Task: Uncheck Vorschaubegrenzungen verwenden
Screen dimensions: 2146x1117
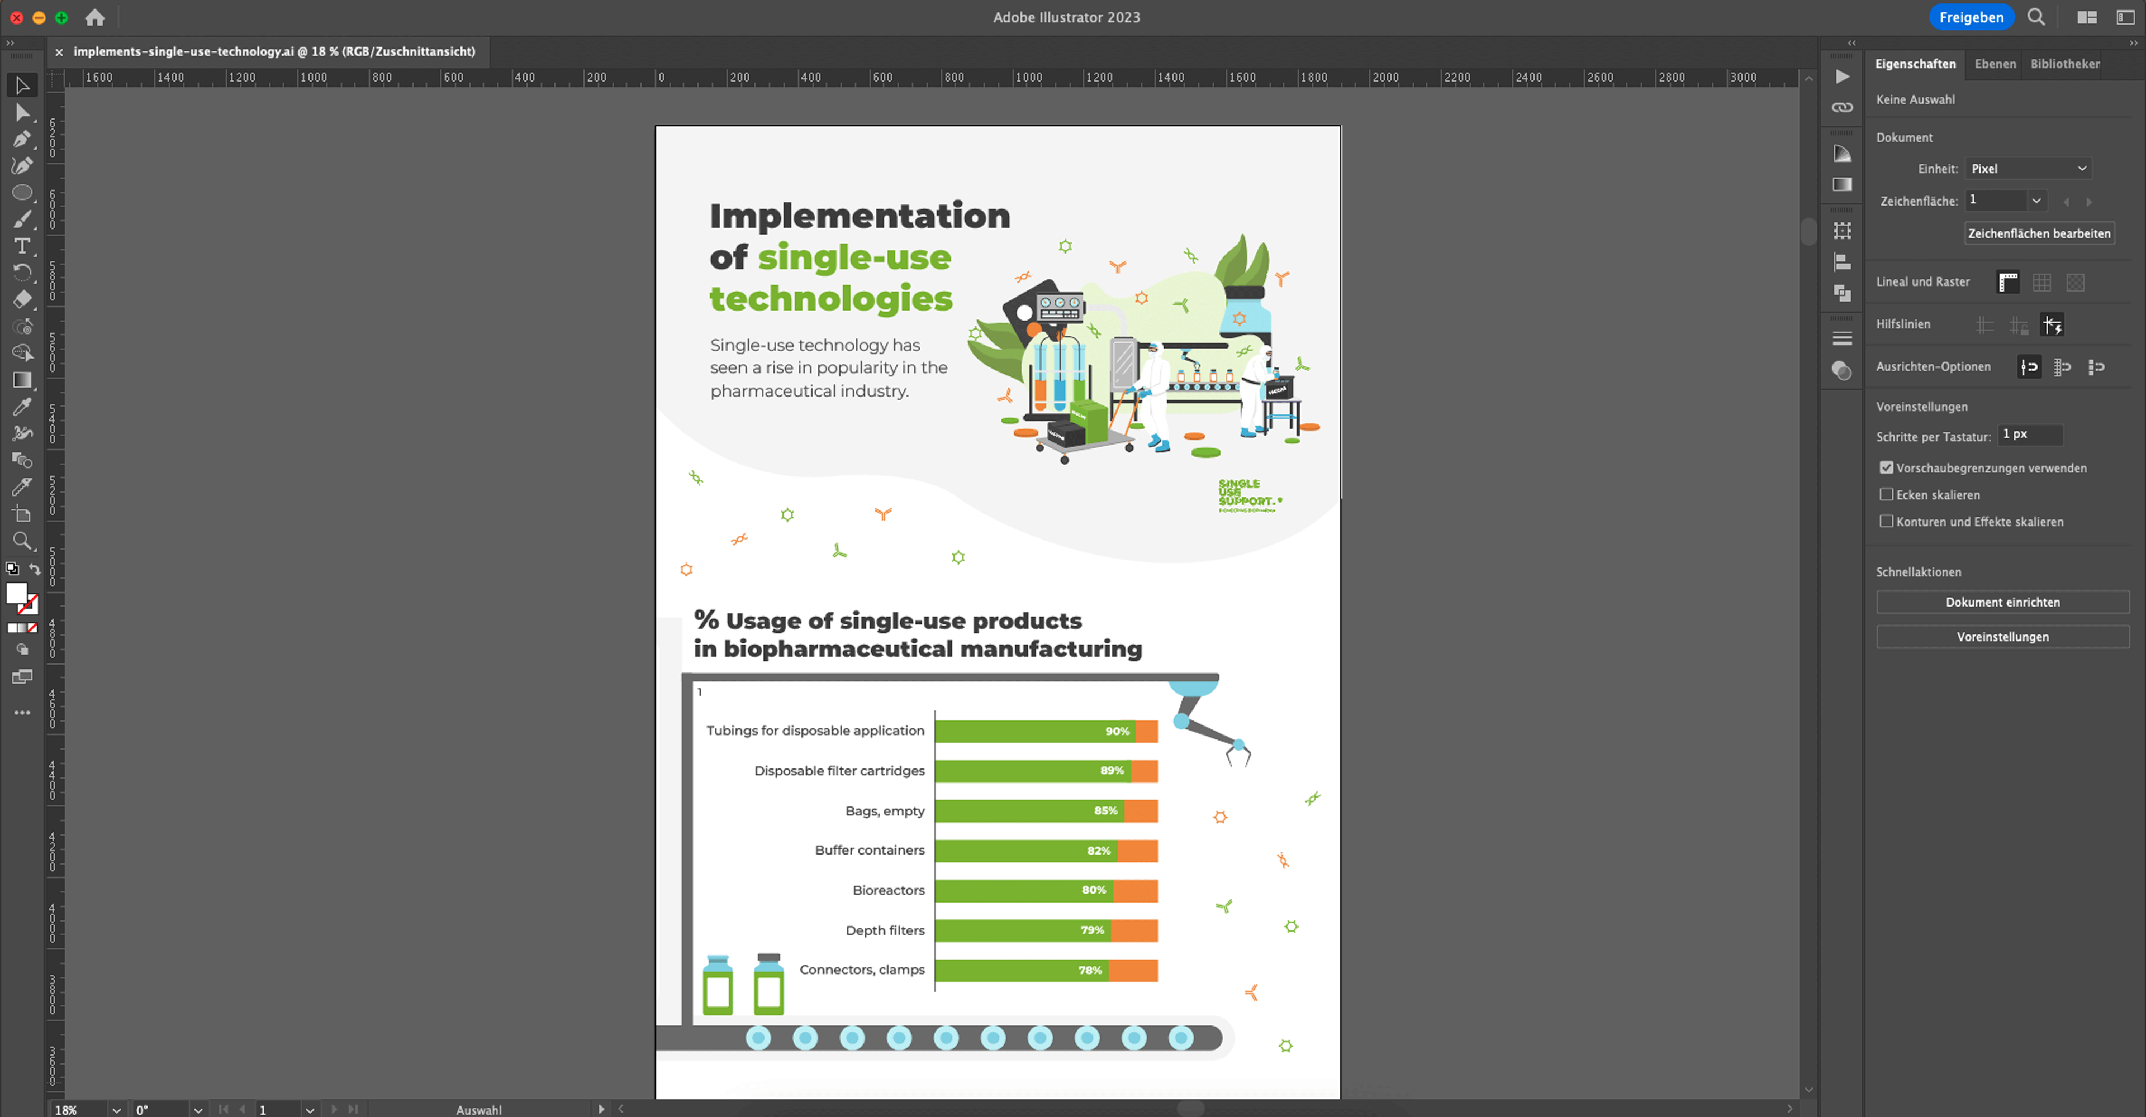Action: [1886, 468]
